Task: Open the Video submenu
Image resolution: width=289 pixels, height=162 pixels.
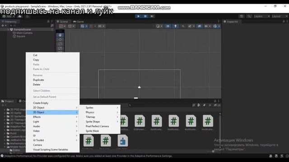Action: (53, 131)
